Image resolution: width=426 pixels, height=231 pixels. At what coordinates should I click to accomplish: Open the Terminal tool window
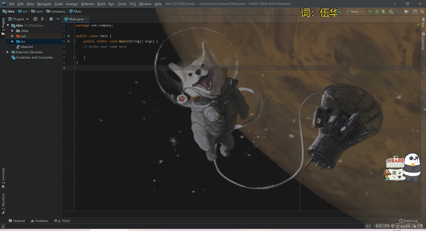coord(17,221)
